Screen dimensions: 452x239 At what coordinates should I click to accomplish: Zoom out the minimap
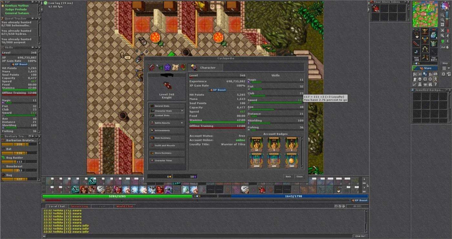pos(443,15)
